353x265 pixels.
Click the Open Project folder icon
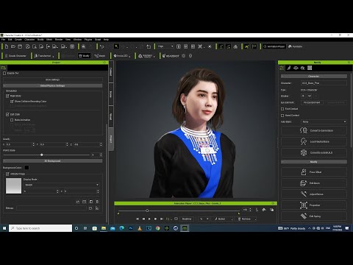[13, 46]
